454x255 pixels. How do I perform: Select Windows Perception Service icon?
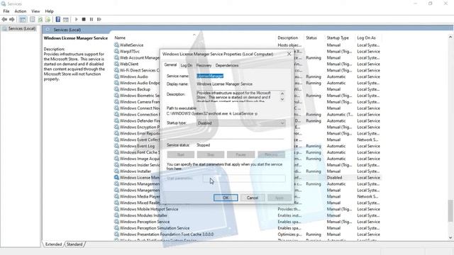coord(116,222)
